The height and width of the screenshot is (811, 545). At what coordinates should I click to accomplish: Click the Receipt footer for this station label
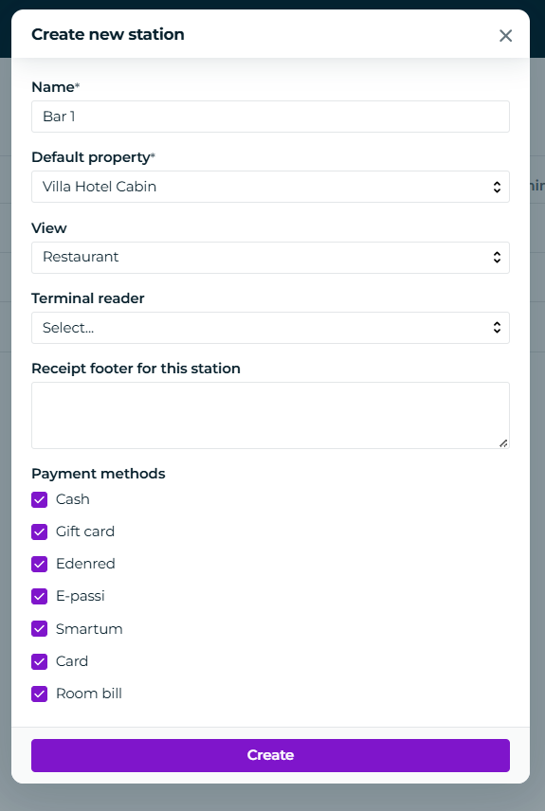point(136,369)
